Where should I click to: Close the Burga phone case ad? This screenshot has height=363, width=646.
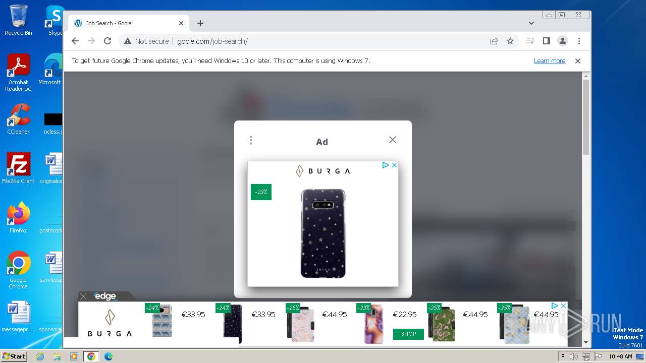(x=394, y=165)
